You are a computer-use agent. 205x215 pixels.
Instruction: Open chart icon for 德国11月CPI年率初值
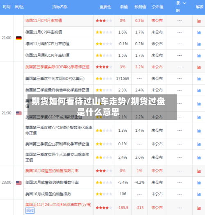click(x=199, y=32)
